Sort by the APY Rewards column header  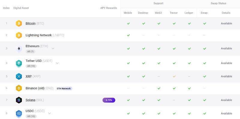pos(109,8)
